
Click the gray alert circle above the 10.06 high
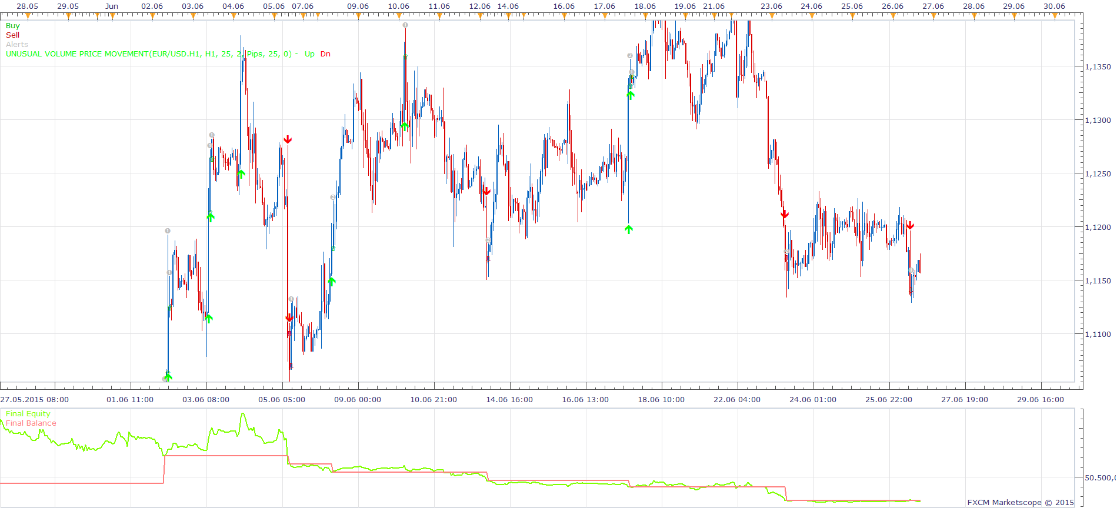point(405,25)
